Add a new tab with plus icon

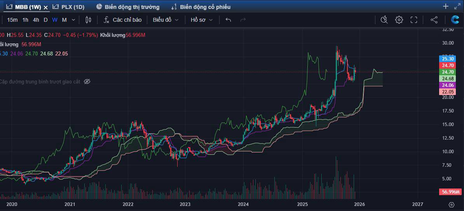pos(446,6)
